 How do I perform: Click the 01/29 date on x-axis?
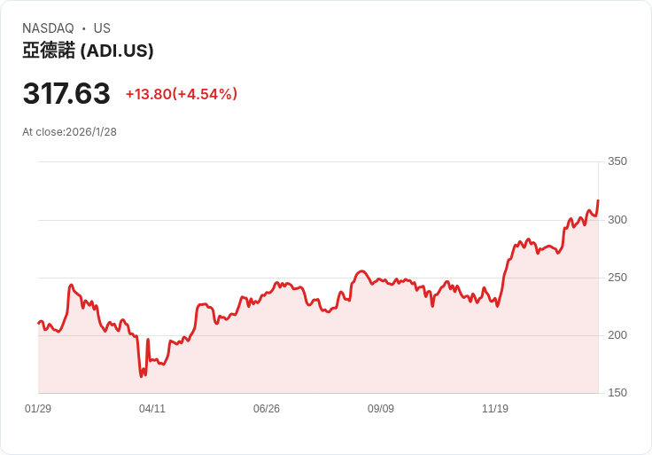(x=38, y=409)
